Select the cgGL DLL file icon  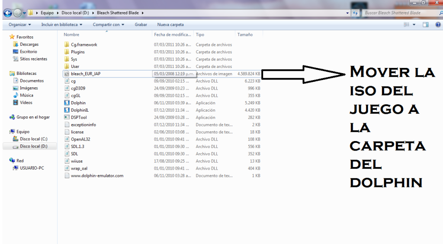tap(67, 96)
